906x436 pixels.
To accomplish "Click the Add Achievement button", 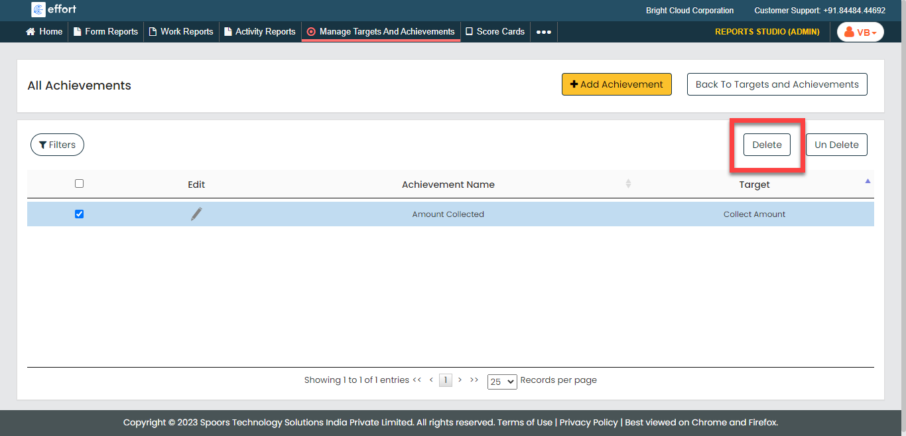I will point(616,84).
